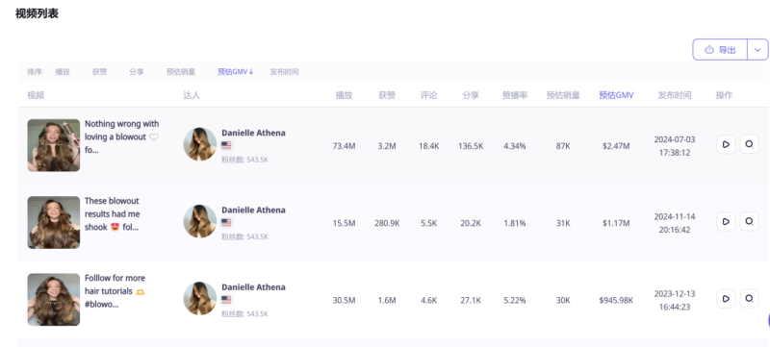Open thumbnail of 'Folllow for more hair tutorials'
The image size is (770, 347).
pyautogui.click(x=54, y=299)
